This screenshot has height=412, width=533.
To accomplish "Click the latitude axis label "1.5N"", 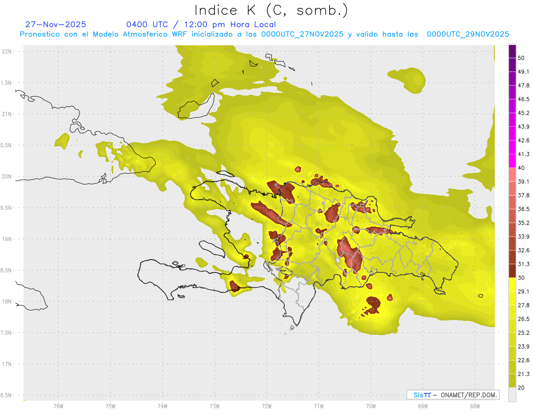I will coord(6,83).
